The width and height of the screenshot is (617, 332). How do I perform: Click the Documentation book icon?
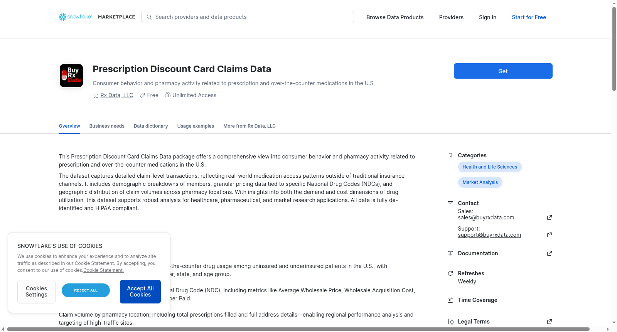click(450, 253)
